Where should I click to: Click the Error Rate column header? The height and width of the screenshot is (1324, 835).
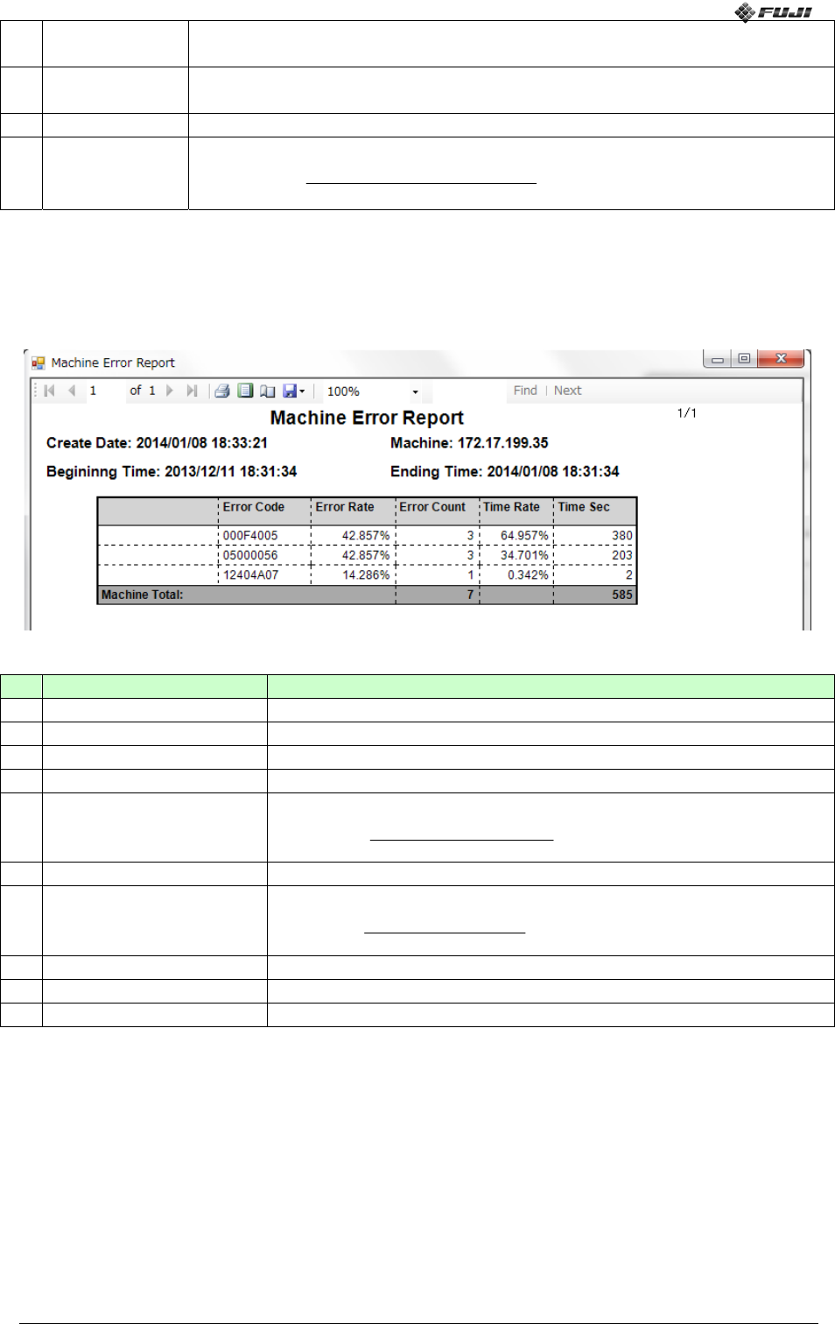(x=345, y=507)
